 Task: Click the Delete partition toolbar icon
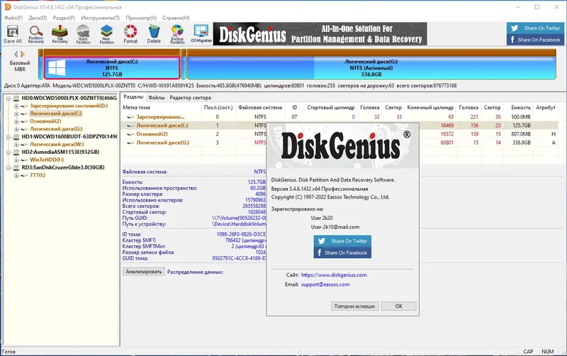(x=154, y=34)
